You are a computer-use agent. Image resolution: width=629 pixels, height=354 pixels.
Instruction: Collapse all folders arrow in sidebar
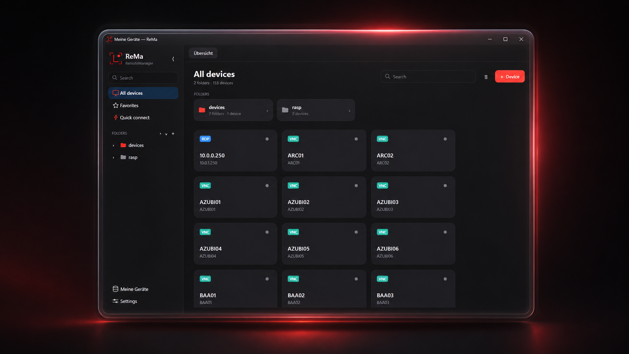click(x=166, y=134)
